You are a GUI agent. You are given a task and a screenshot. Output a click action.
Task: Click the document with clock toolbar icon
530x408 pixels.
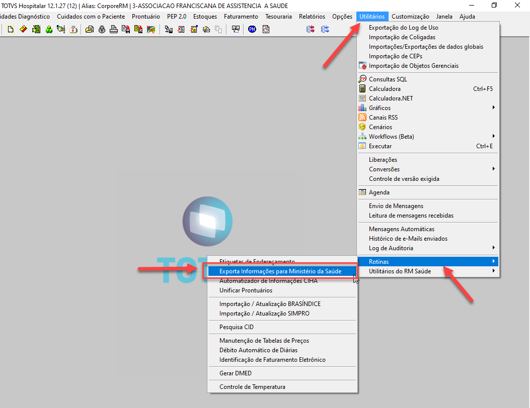coord(266,29)
